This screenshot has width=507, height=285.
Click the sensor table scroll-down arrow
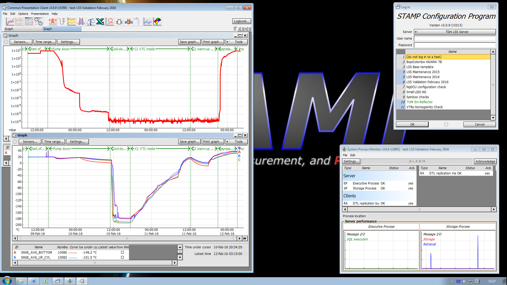coord(180,257)
